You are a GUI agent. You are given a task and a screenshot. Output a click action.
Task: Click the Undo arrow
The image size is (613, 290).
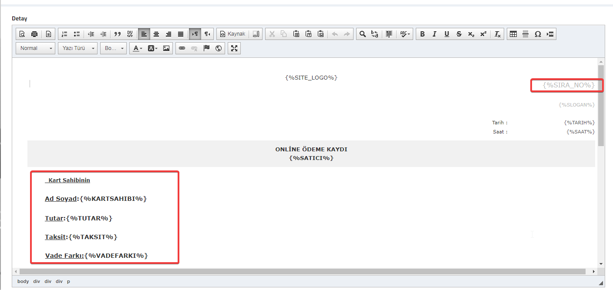pos(335,34)
